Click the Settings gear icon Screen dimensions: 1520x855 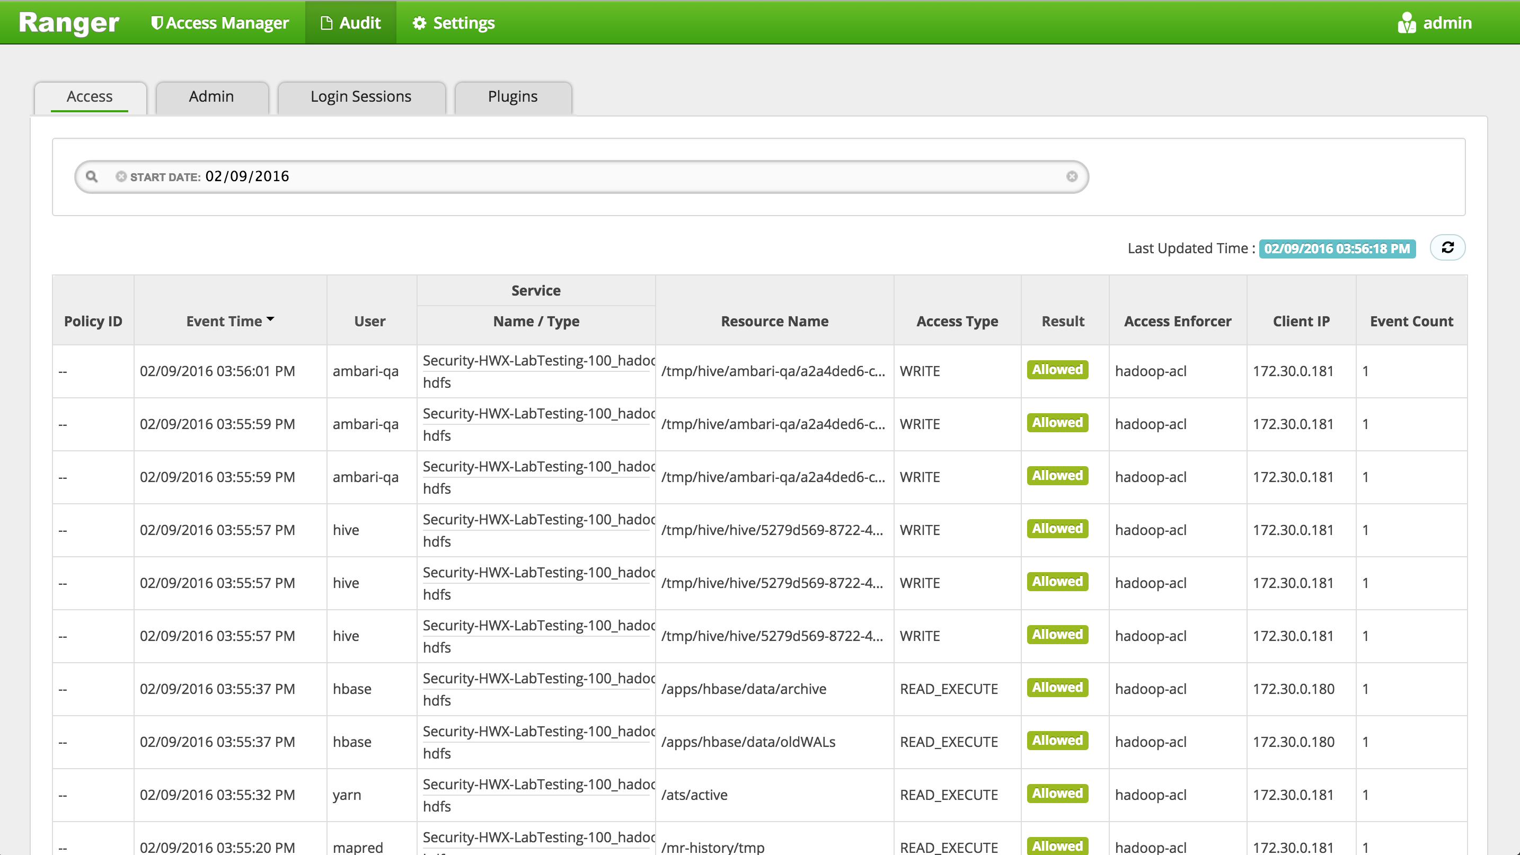[419, 23]
